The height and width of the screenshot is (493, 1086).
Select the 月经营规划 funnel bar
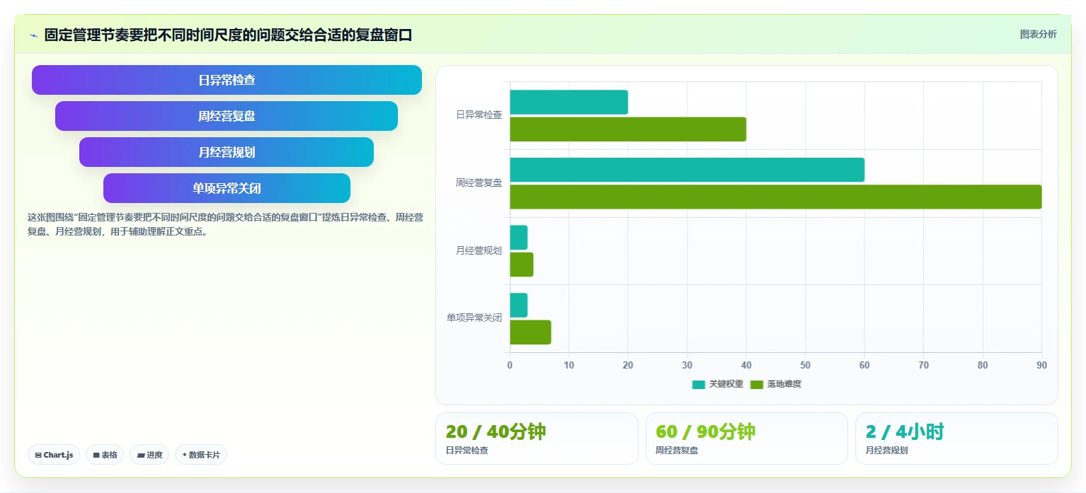click(x=227, y=152)
